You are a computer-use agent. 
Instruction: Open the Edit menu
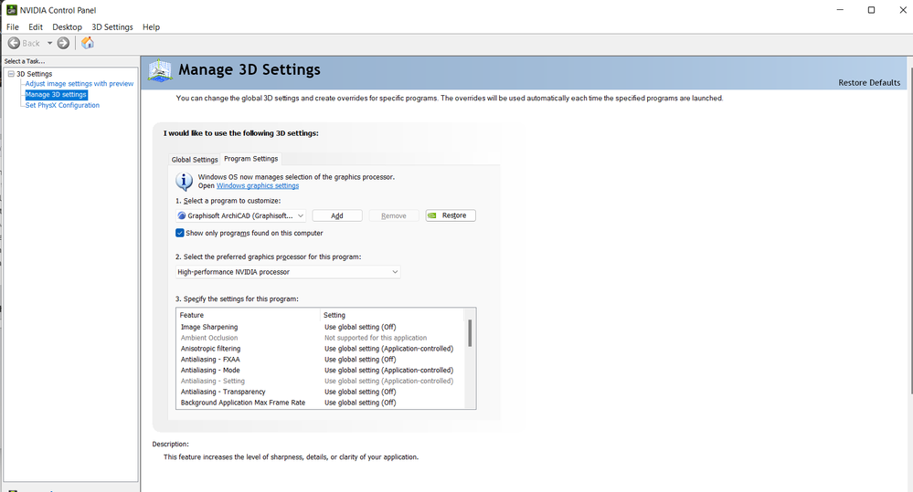point(36,26)
